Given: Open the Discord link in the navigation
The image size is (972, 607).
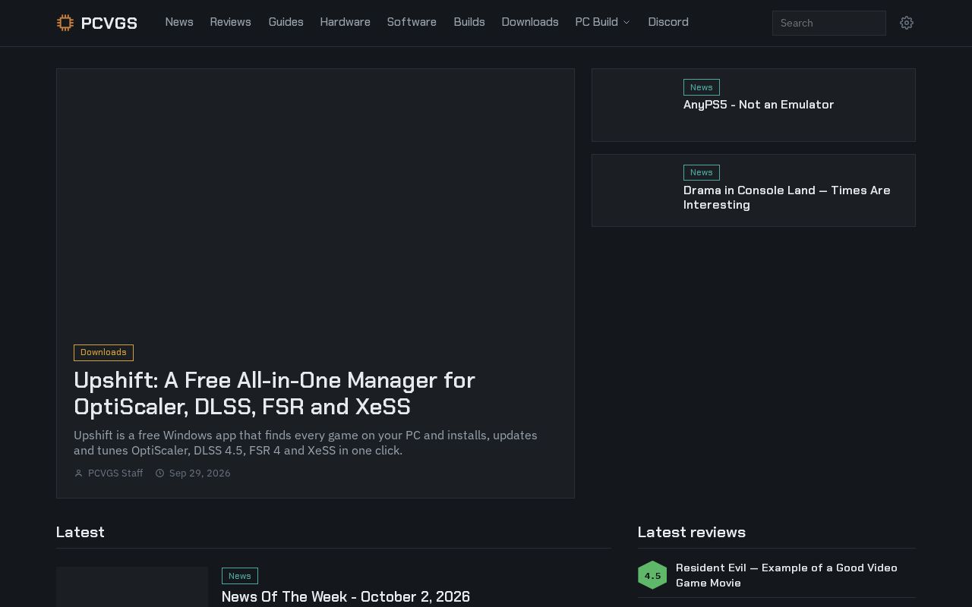Looking at the screenshot, I should tap(668, 22).
